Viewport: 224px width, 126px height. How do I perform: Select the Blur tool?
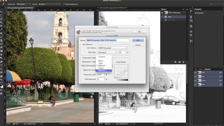tap(1, 55)
